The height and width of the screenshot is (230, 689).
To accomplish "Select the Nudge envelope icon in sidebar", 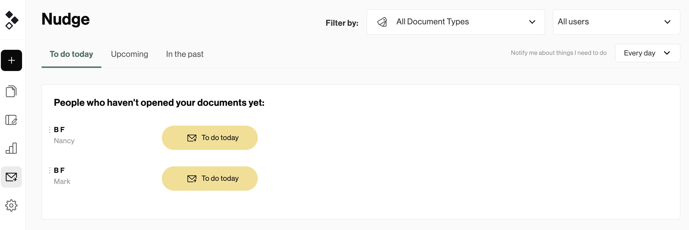I will pyautogui.click(x=11, y=177).
